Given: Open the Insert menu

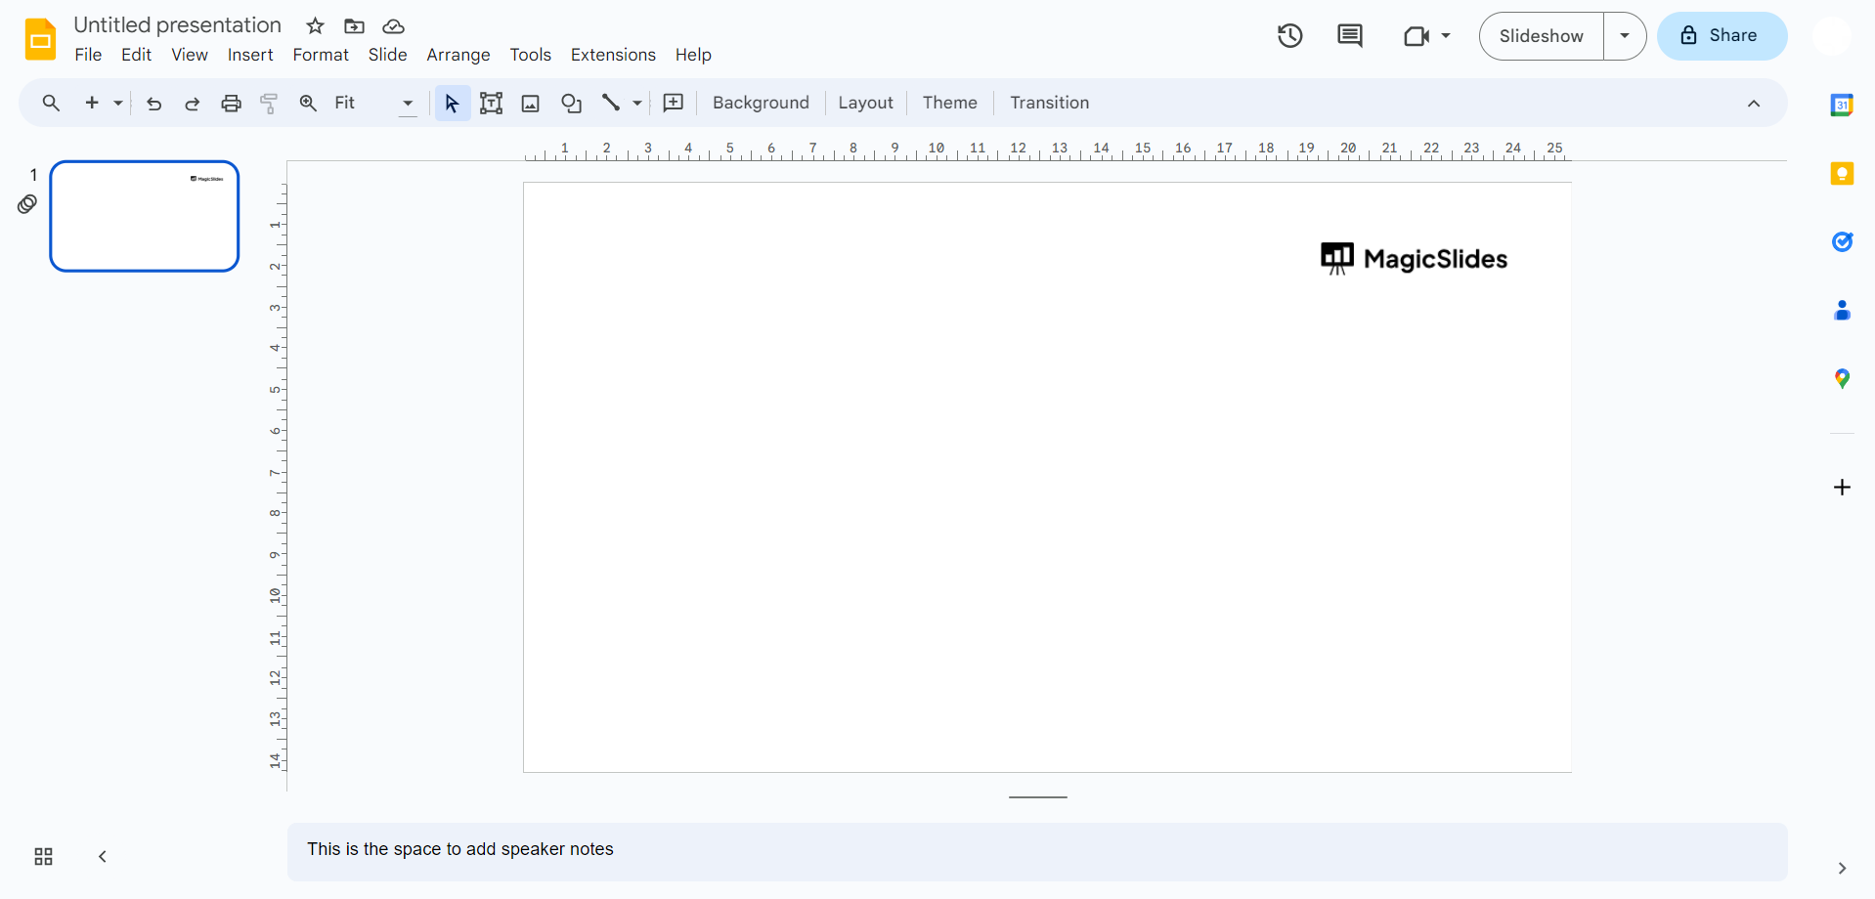Looking at the screenshot, I should (250, 55).
